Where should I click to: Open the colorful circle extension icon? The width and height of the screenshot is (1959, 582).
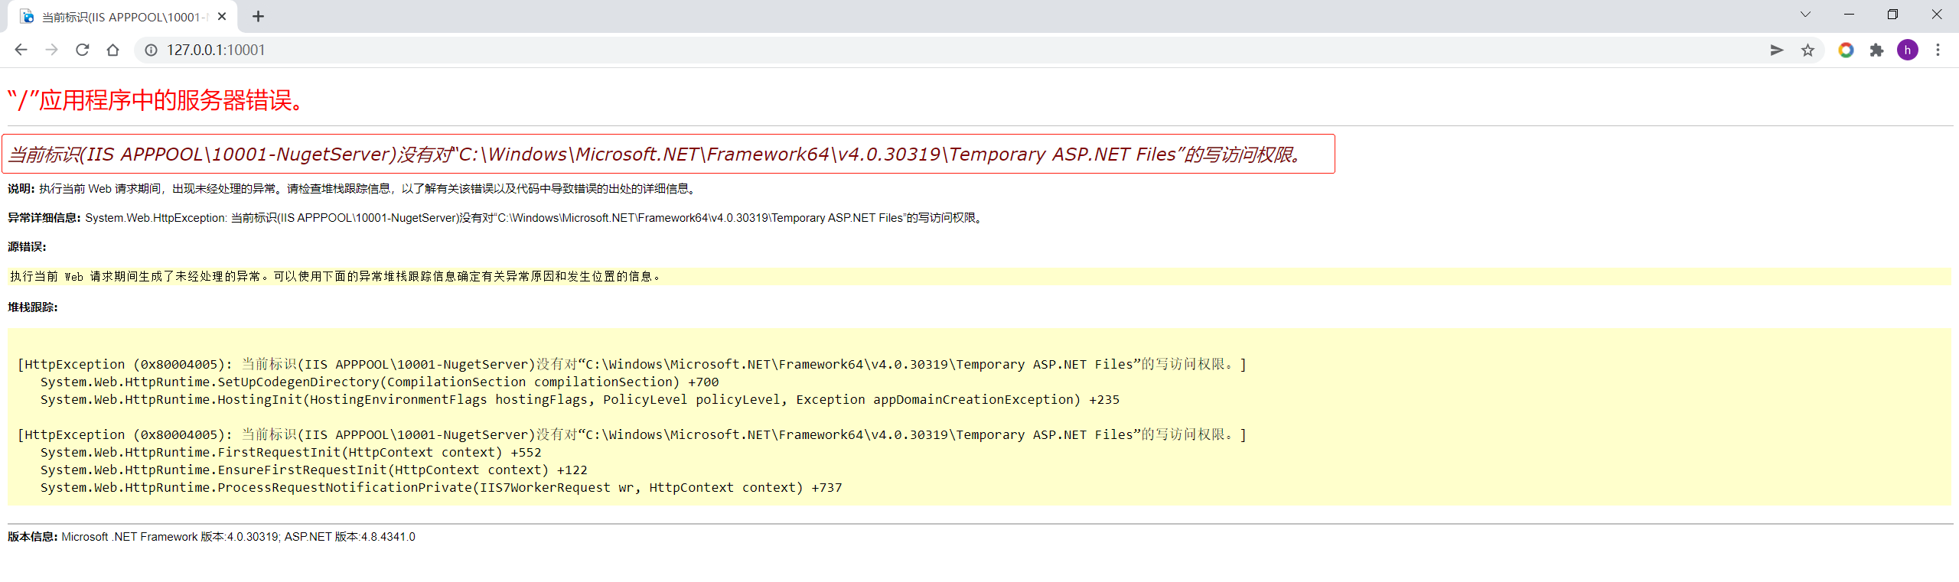point(1846,50)
